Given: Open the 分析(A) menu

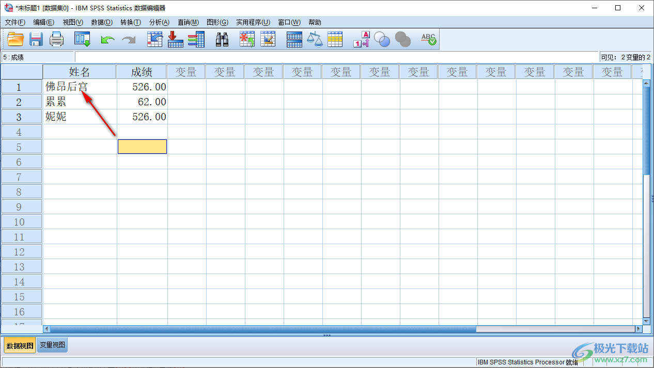Looking at the screenshot, I should (159, 22).
